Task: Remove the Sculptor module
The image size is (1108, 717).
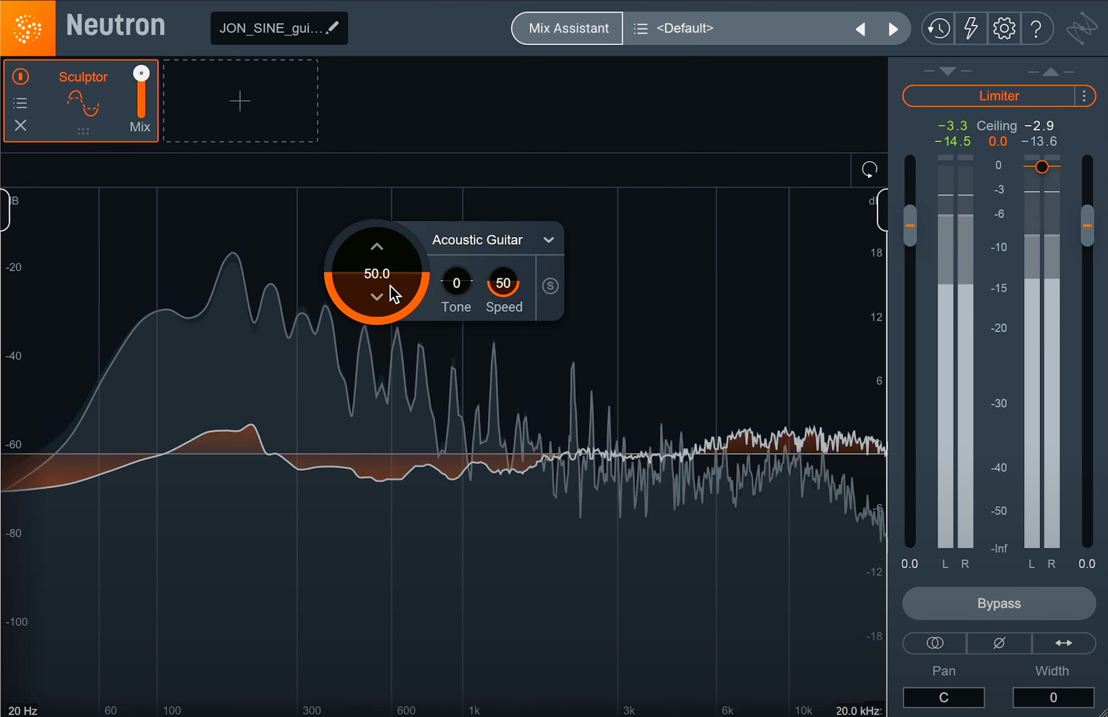Action: pyautogui.click(x=20, y=125)
